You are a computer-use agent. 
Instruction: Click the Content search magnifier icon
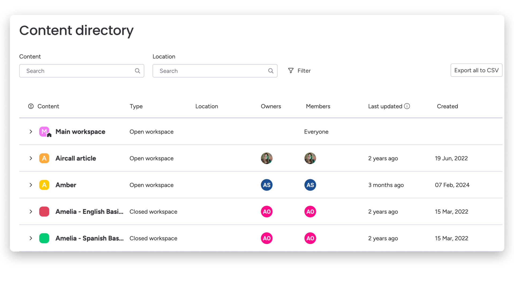click(x=137, y=71)
